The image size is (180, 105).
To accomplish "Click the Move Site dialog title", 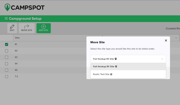I will (98, 42).
